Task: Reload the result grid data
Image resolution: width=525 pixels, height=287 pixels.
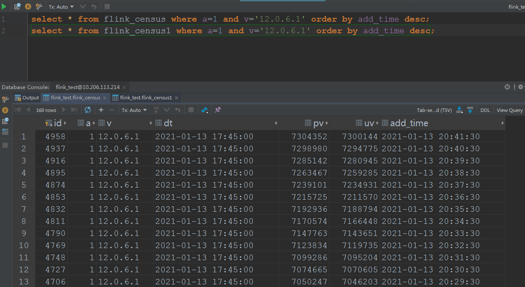Action: 88,110
